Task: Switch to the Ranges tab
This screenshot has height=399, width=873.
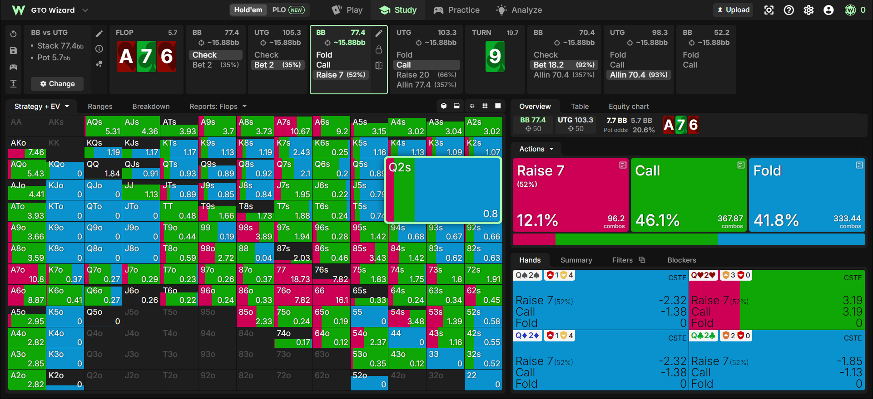Action: pyautogui.click(x=100, y=107)
